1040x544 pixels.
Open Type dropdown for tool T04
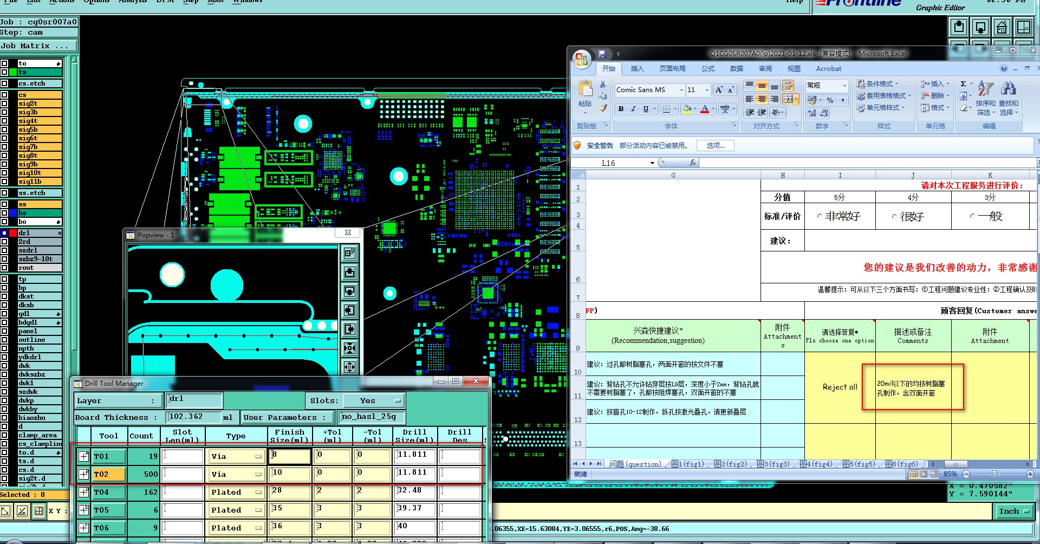tap(236, 493)
